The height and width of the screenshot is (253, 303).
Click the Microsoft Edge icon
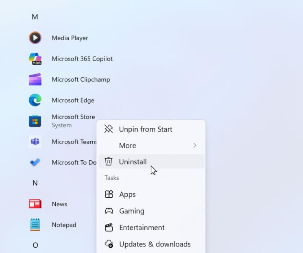coord(35,100)
